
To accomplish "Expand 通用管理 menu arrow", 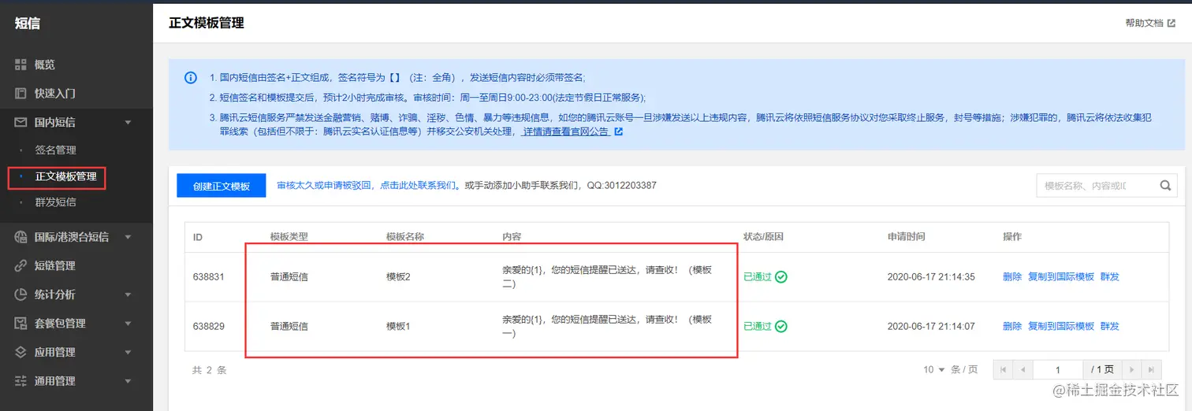I will tap(128, 382).
